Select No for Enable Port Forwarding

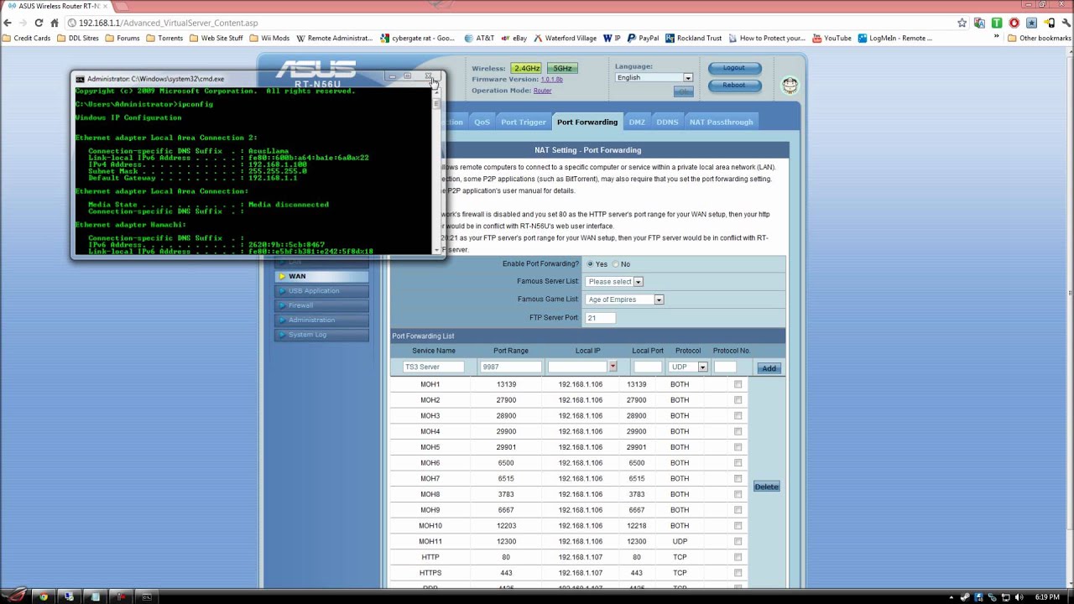coord(615,264)
